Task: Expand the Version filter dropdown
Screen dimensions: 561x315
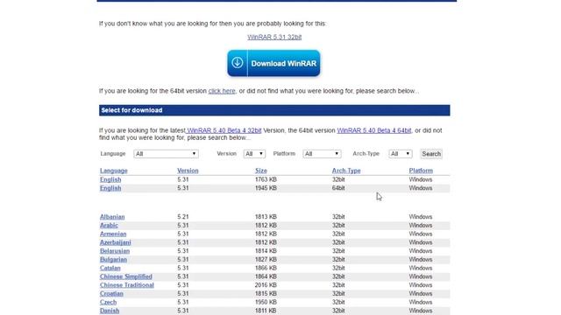Action: click(x=254, y=154)
